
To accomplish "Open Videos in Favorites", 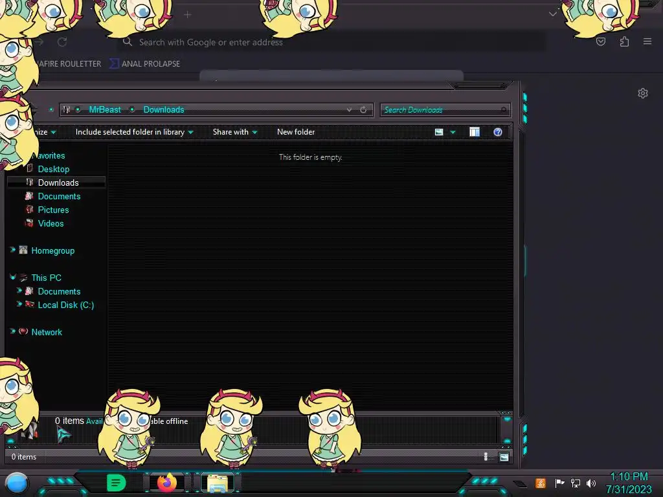I will (51, 223).
